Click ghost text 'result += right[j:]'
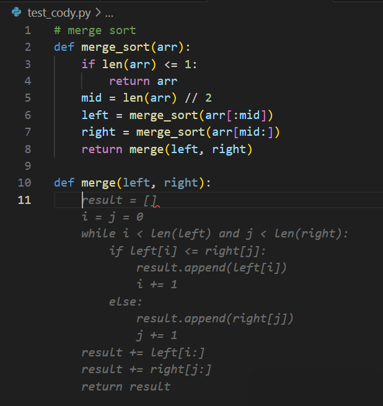 tap(147, 369)
